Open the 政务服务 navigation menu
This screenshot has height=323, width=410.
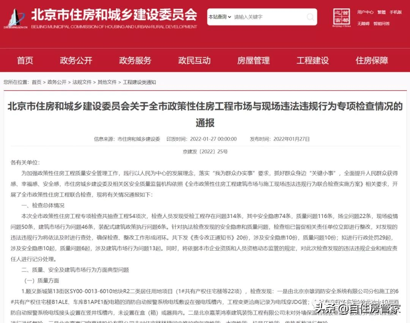pos(135,60)
